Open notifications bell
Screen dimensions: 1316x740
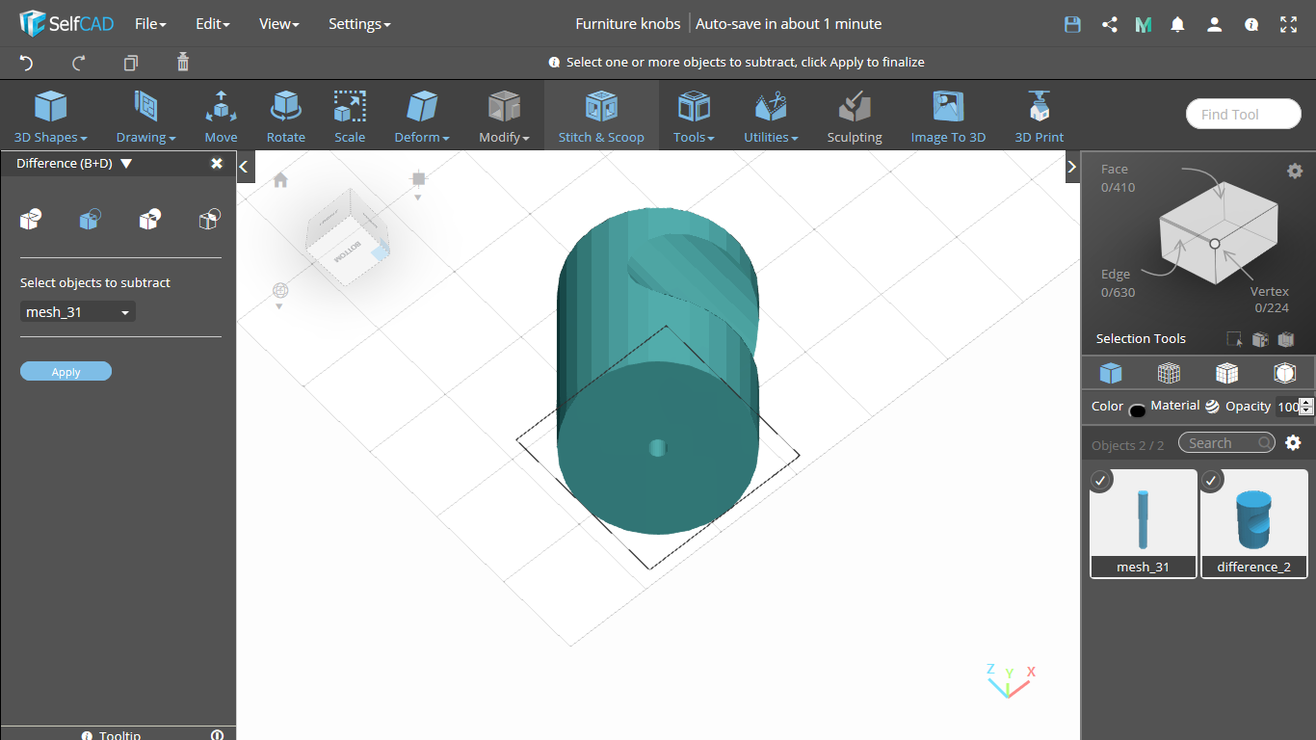pyautogui.click(x=1177, y=24)
